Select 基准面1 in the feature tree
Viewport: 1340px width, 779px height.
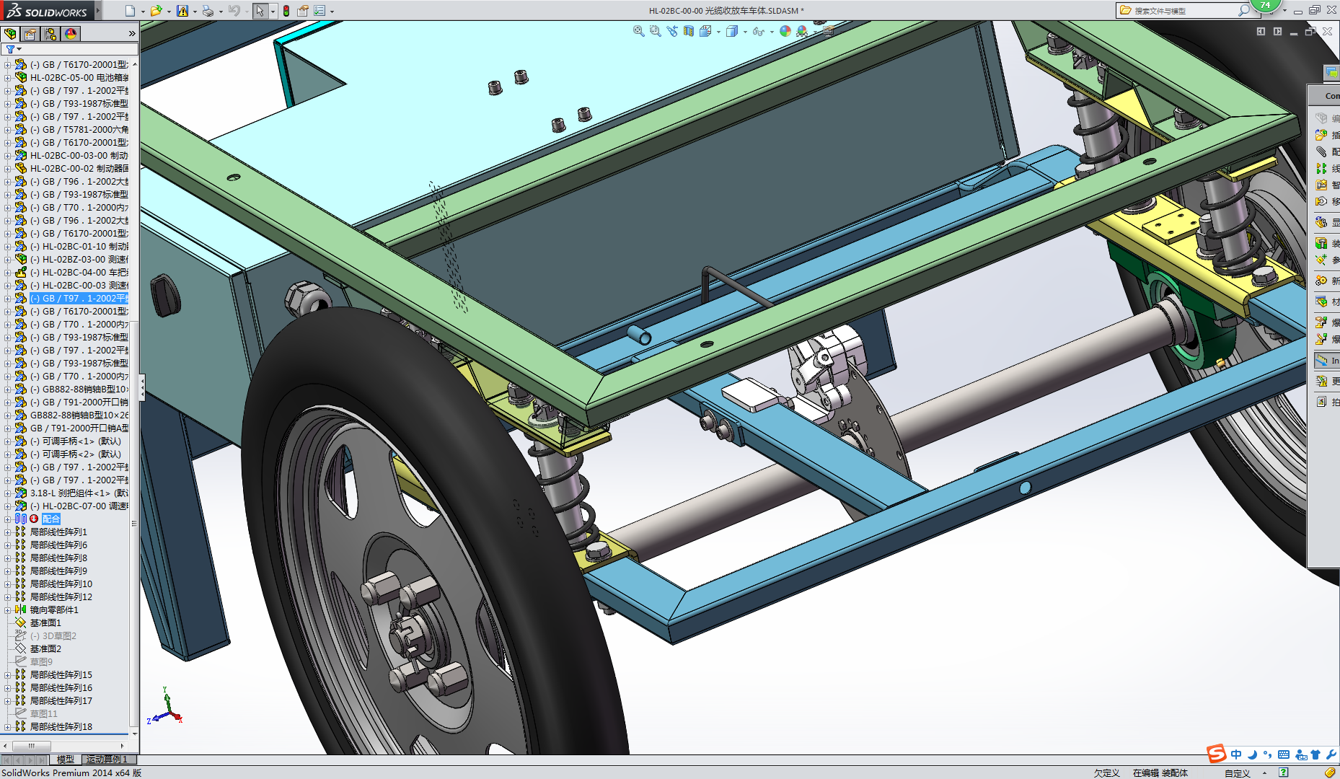45,623
